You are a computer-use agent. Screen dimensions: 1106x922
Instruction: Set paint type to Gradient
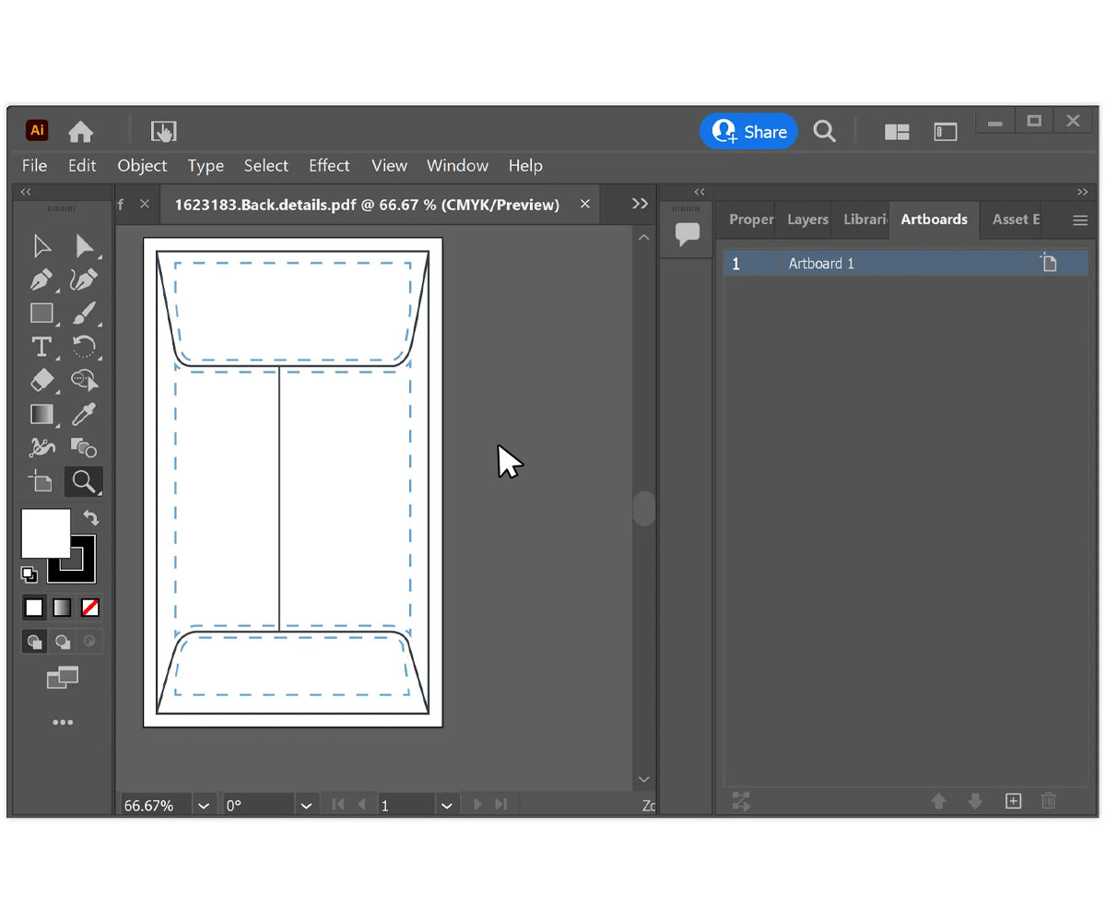[x=62, y=608]
